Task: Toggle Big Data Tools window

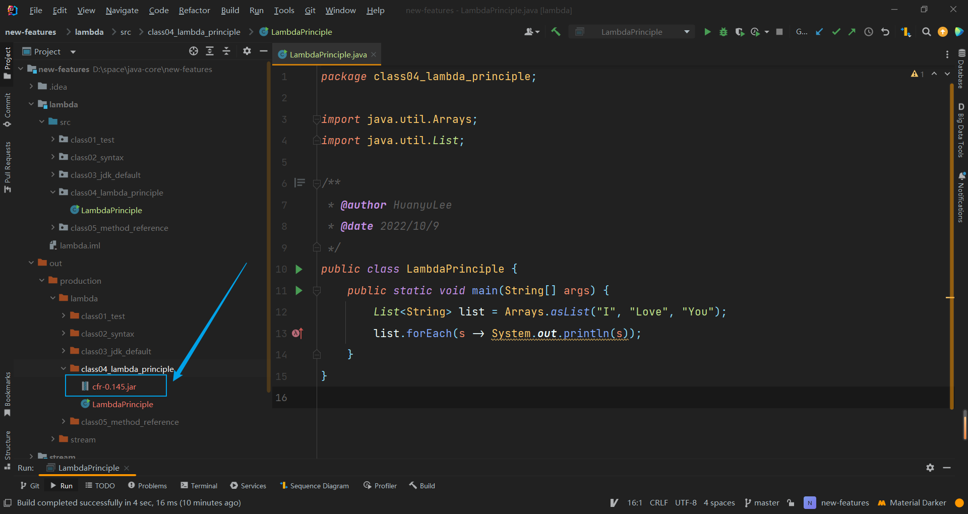Action: (x=961, y=131)
